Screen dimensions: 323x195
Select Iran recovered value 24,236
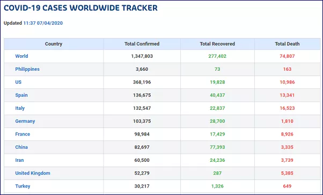coord(217,160)
